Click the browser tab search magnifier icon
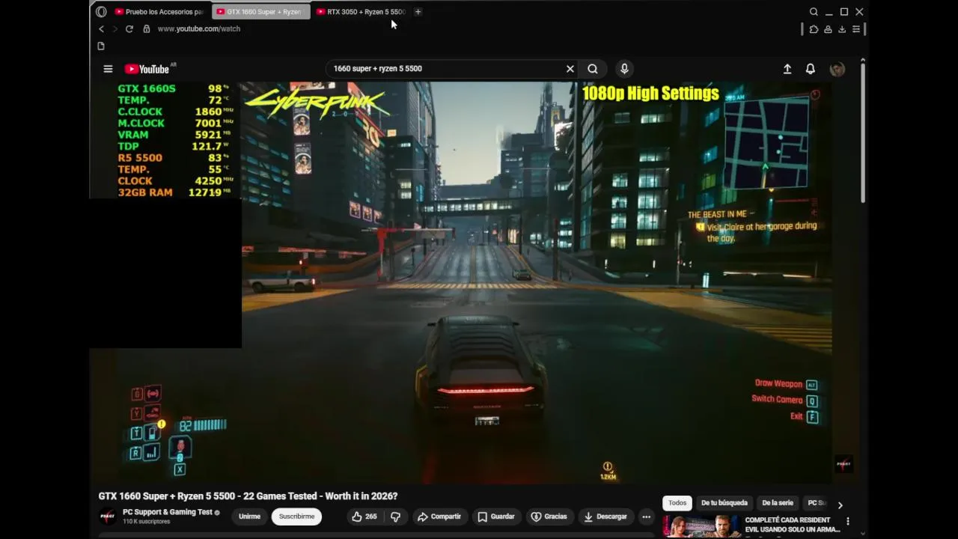958x539 pixels. (814, 12)
